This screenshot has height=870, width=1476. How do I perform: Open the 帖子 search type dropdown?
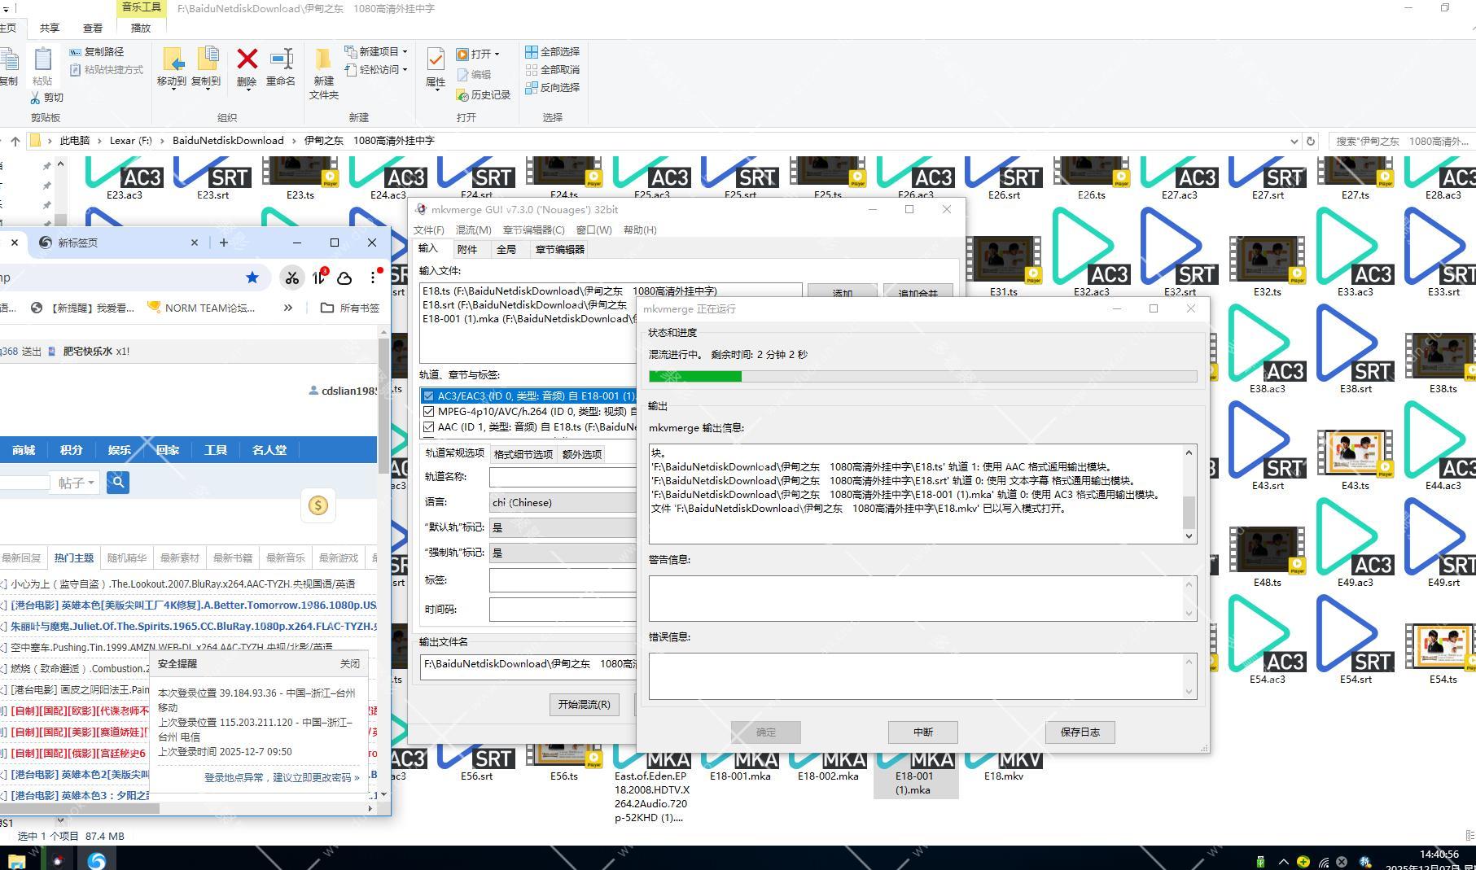coord(76,483)
